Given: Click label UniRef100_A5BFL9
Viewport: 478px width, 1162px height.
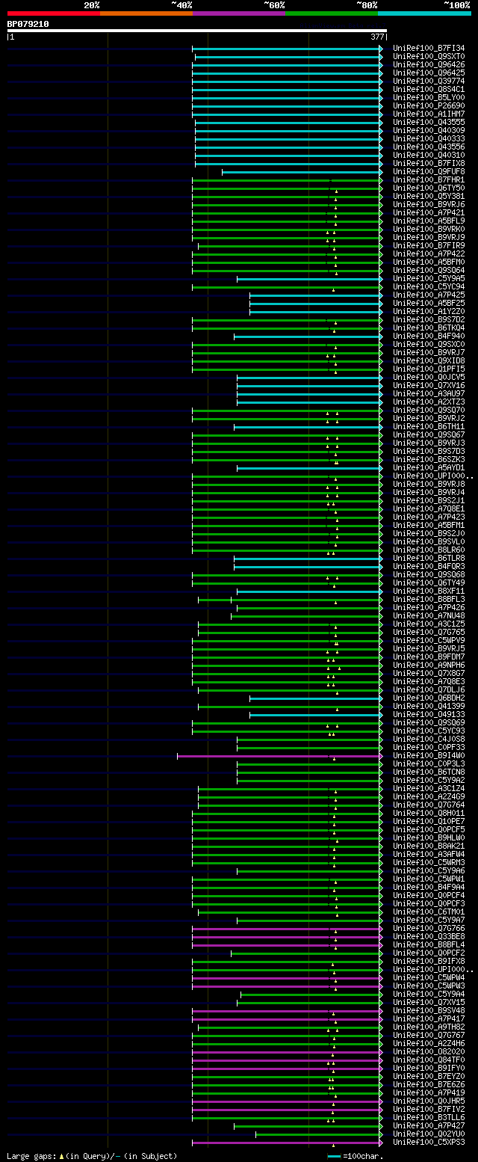Looking at the screenshot, I should [x=429, y=221].
